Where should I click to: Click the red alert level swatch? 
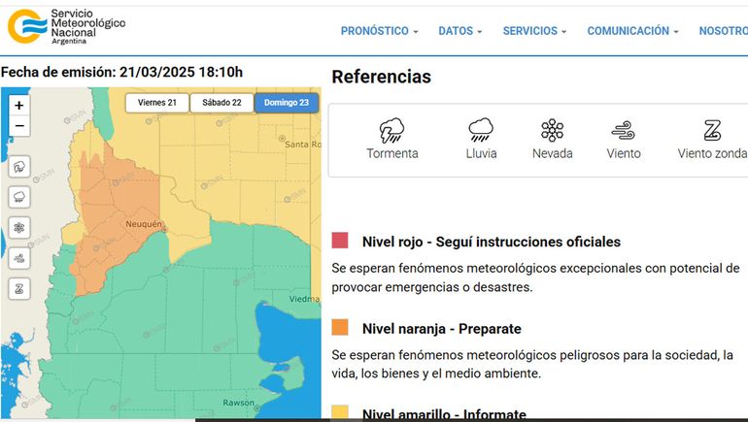point(340,241)
